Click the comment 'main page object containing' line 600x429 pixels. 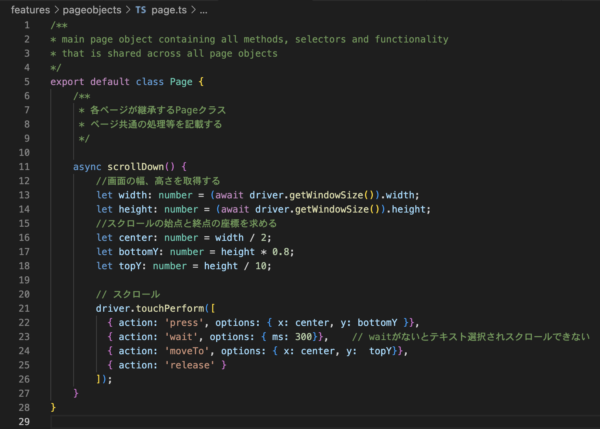249,39
